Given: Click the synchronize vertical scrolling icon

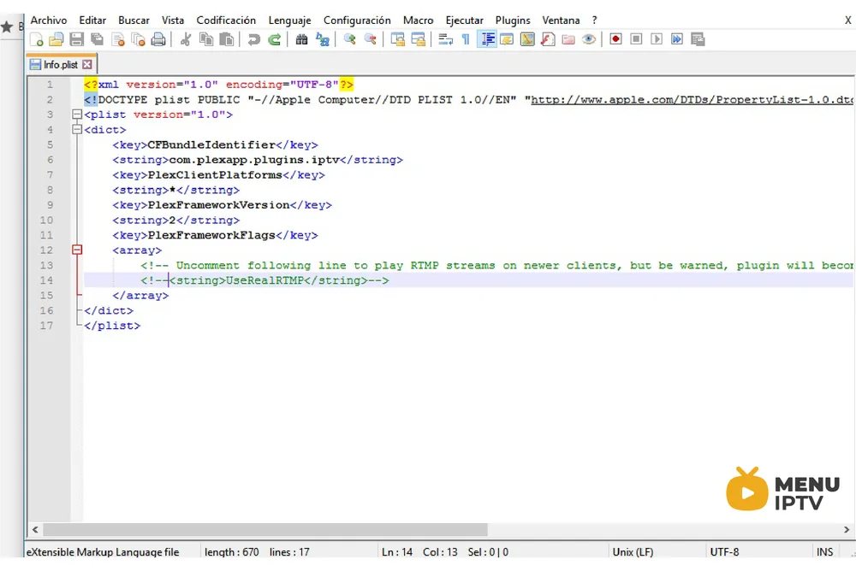Looking at the screenshot, I should pos(398,39).
